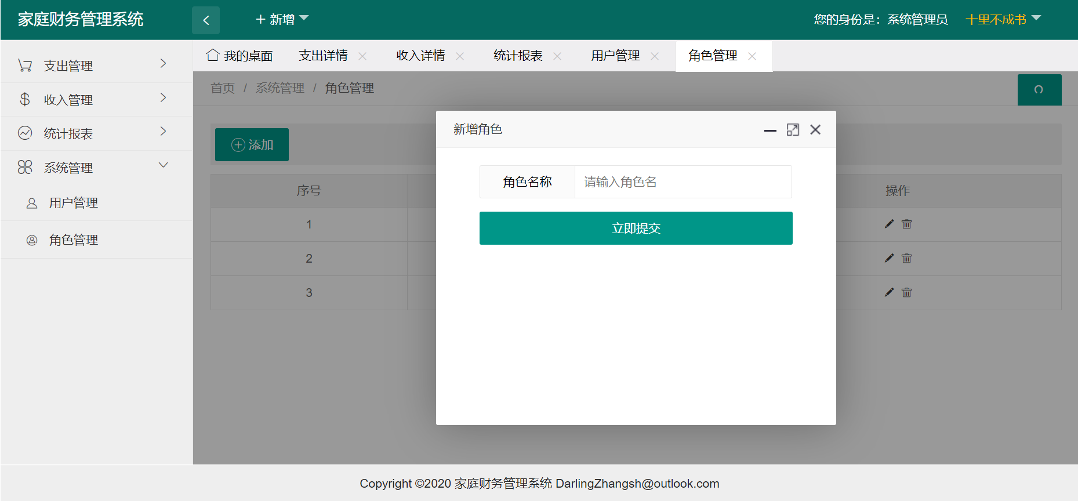Click the refresh icon button
Viewport: 1078px width, 501px height.
point(1039,90)
